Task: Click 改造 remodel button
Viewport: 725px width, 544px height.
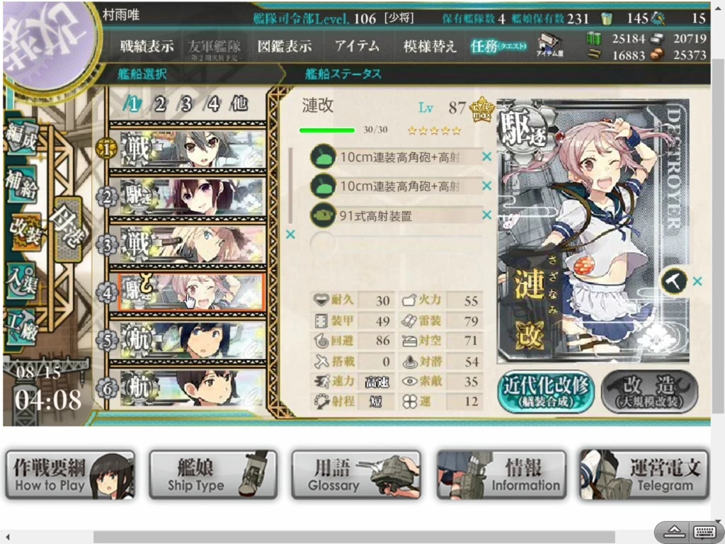Action: tap(649, 391)
